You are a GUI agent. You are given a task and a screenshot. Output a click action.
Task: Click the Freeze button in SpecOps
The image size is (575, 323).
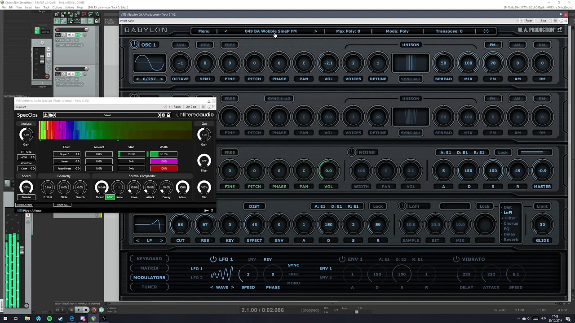pyautogui.click(x=26, y=197)
